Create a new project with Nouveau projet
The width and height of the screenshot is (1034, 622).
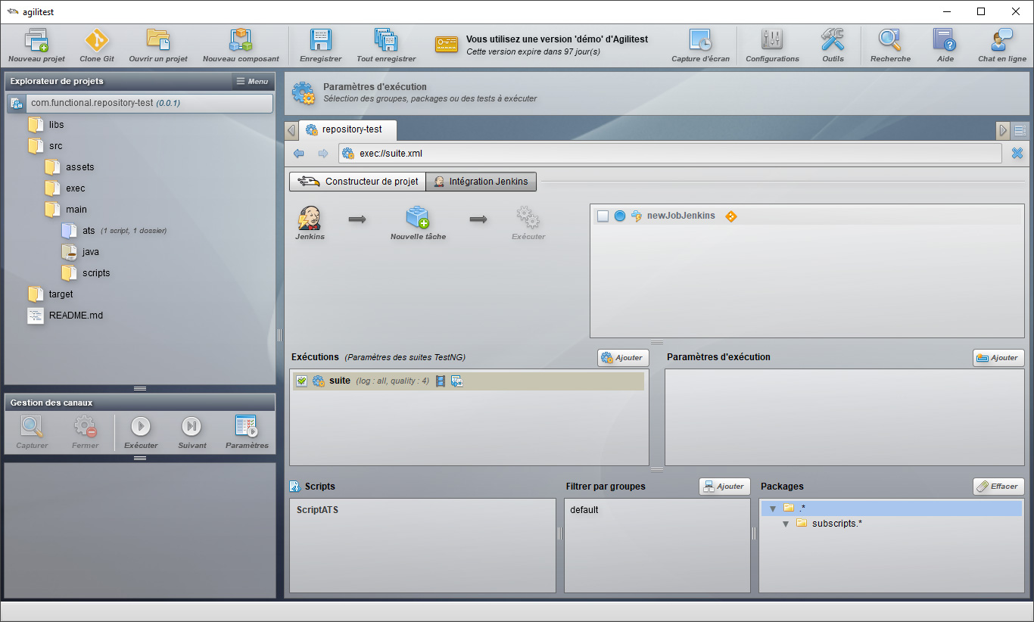coord(36,45)
